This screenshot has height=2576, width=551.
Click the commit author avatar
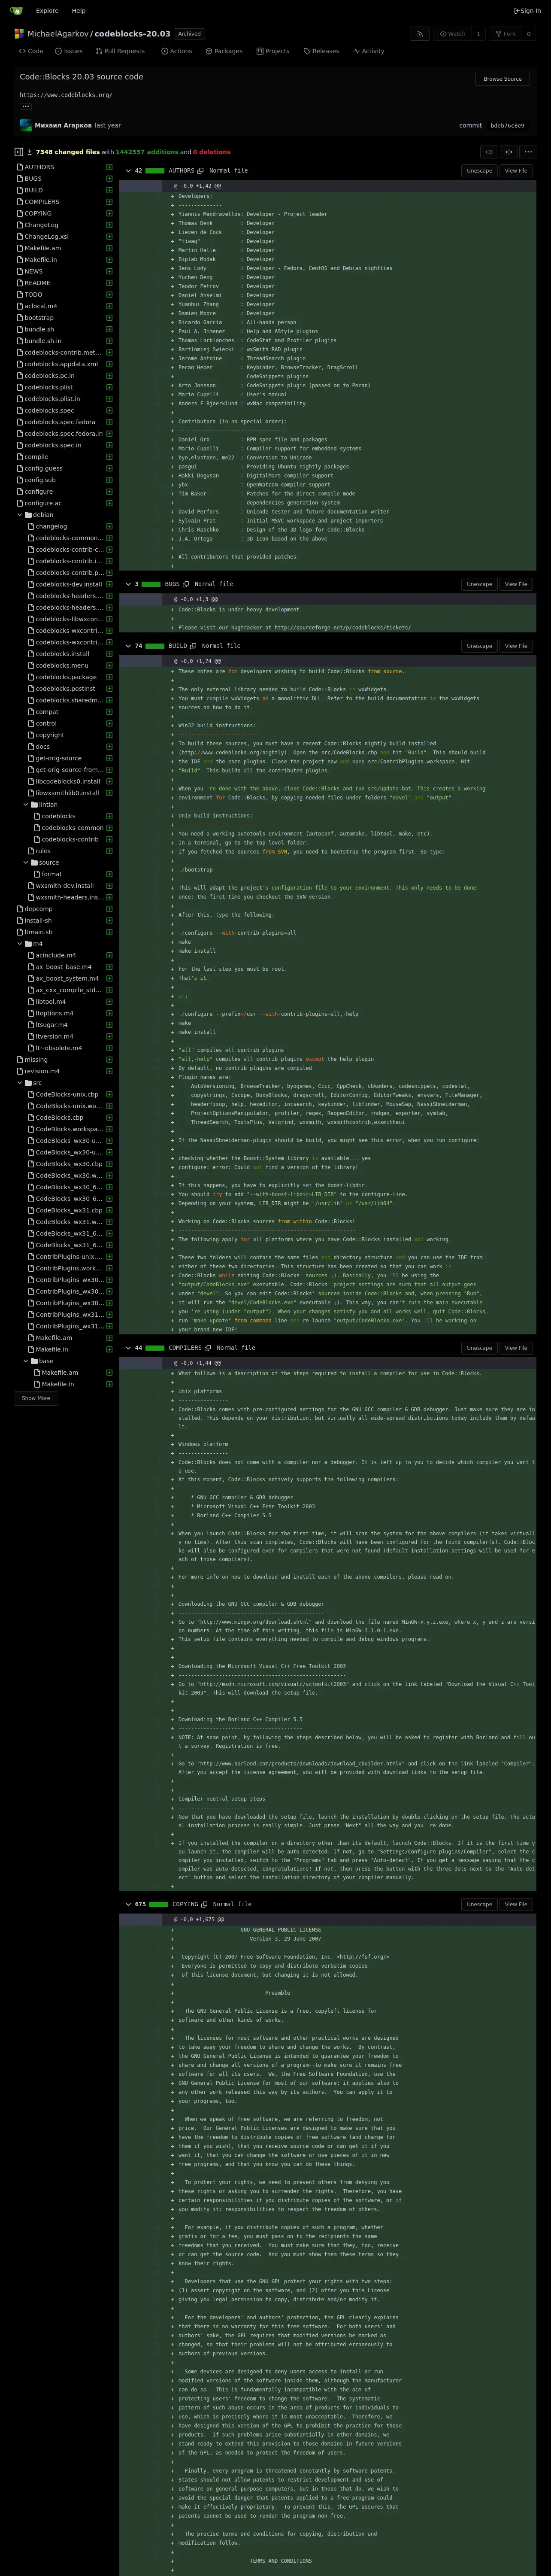coord(26,126)
